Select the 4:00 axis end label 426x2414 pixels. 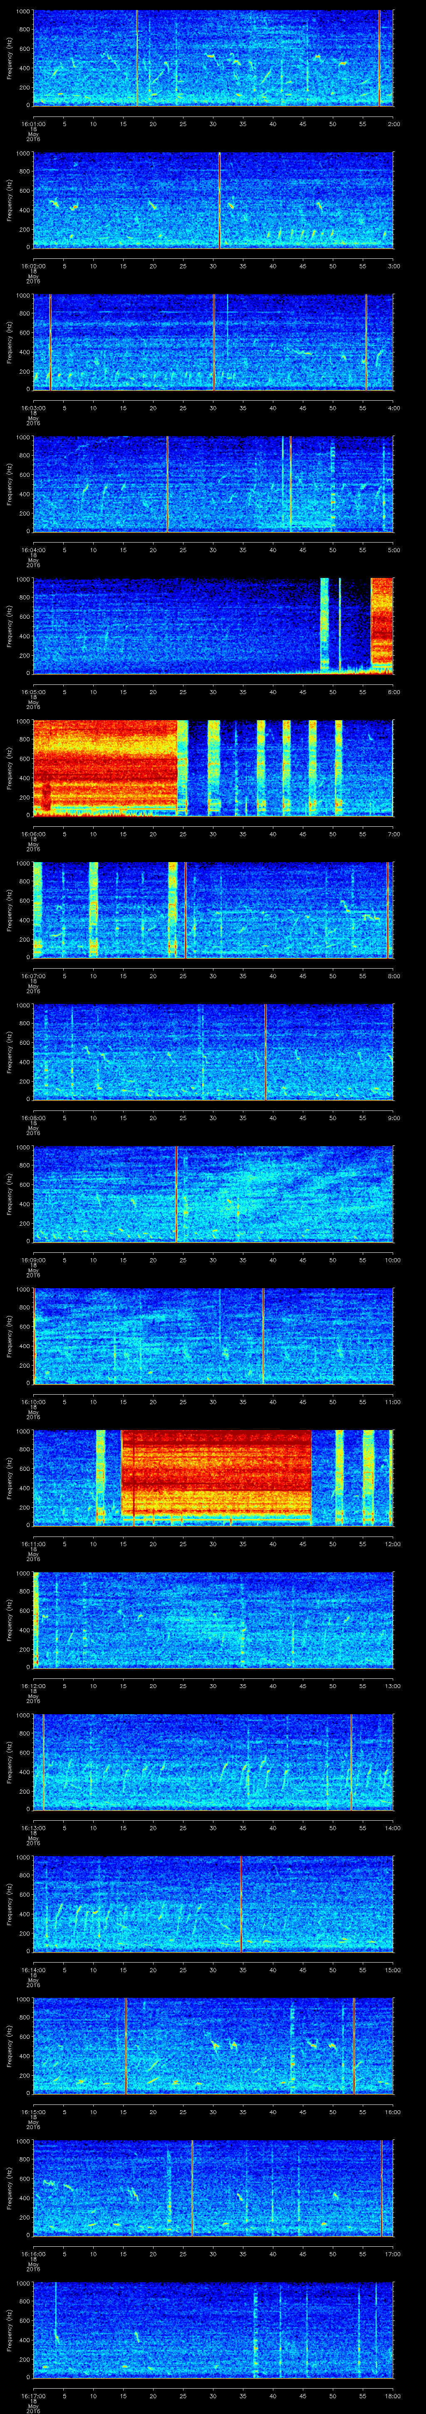[393, 408]
